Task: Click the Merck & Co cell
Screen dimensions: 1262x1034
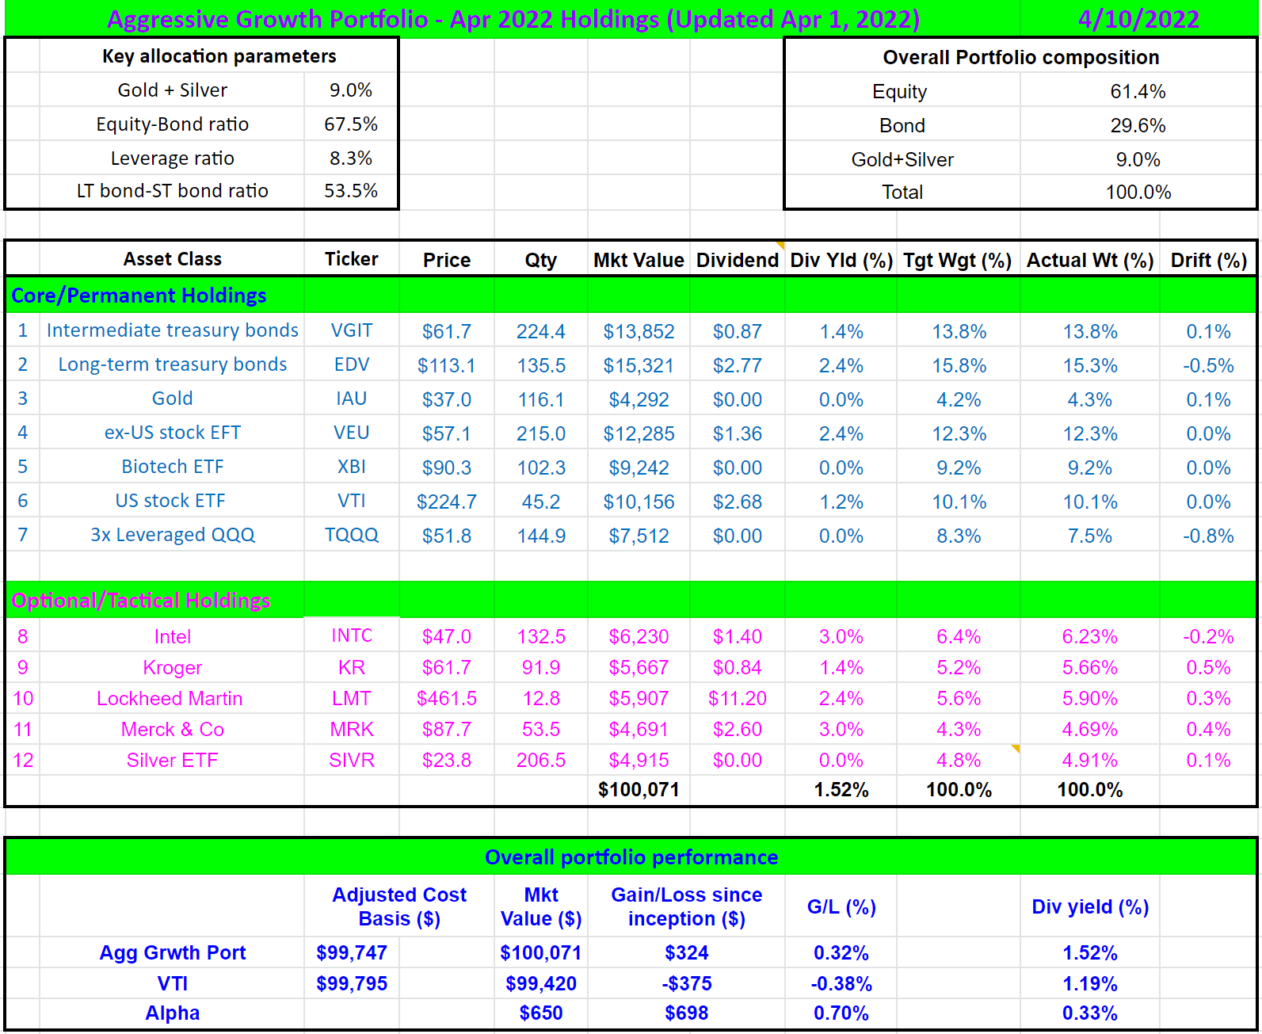Action: [173, 730]
